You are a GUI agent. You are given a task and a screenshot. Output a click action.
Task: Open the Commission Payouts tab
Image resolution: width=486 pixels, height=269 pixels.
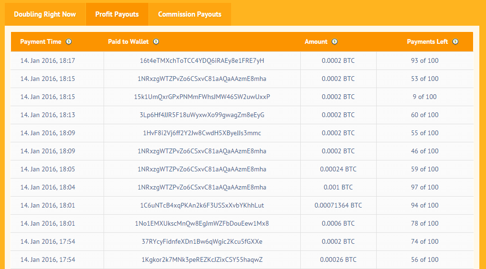point(190,14)
